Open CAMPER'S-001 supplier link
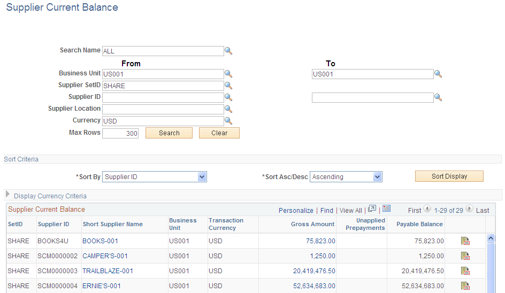This screenshot has height=293, width=505. [x=105, y=256]
